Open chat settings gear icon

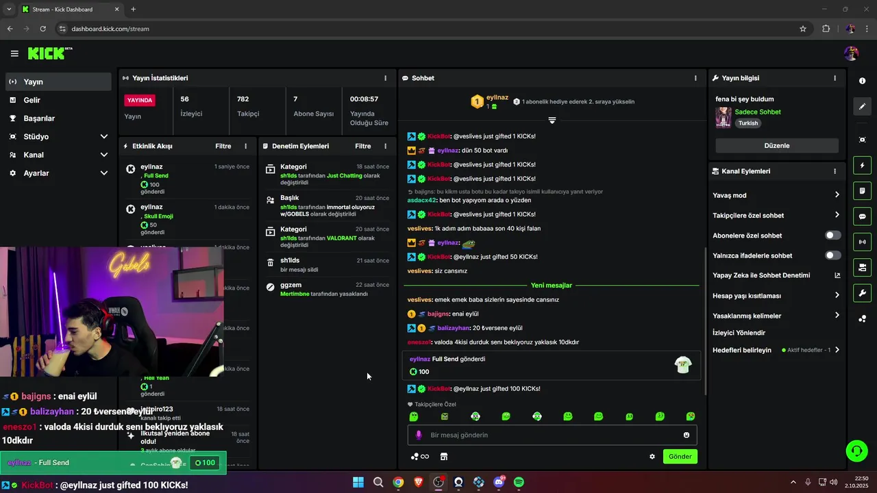652,457
